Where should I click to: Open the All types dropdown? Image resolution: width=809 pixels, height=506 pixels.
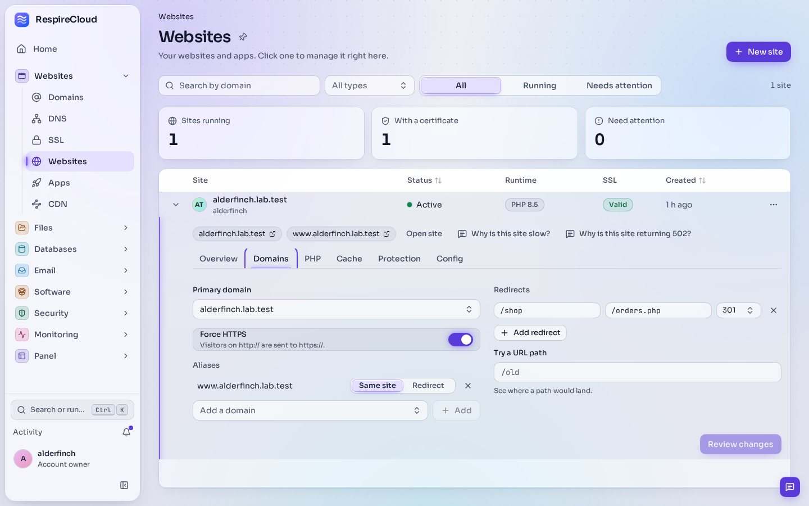369,85
